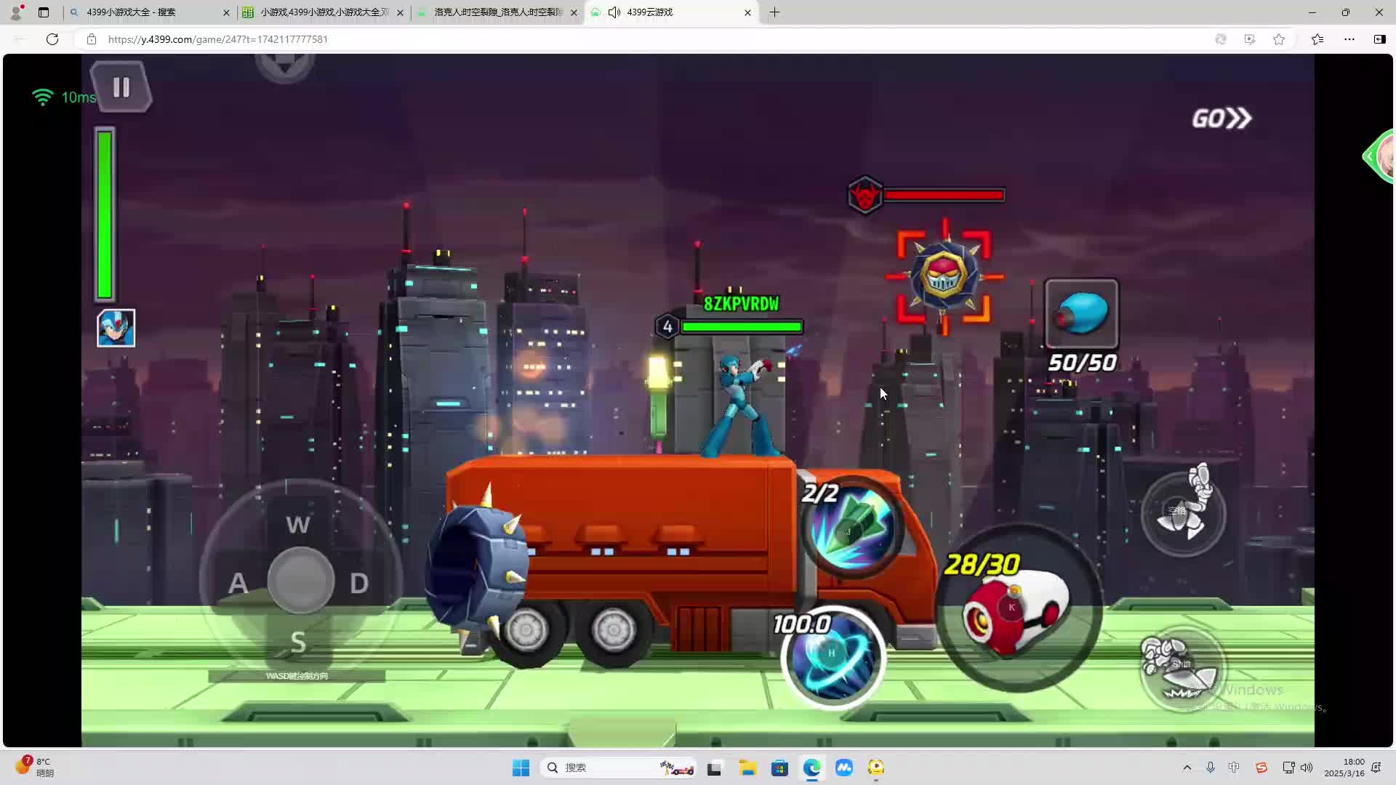Activate the green missile skill button
Screen dimensions: 1396x785
pos(852,527)
